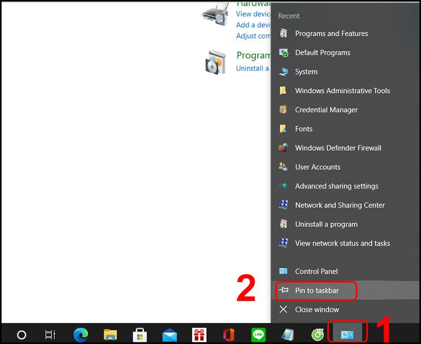Select User Accounts in the jump list
Image resolution: width=421 pixels, height=344 pixels.
tap(318, 166)
